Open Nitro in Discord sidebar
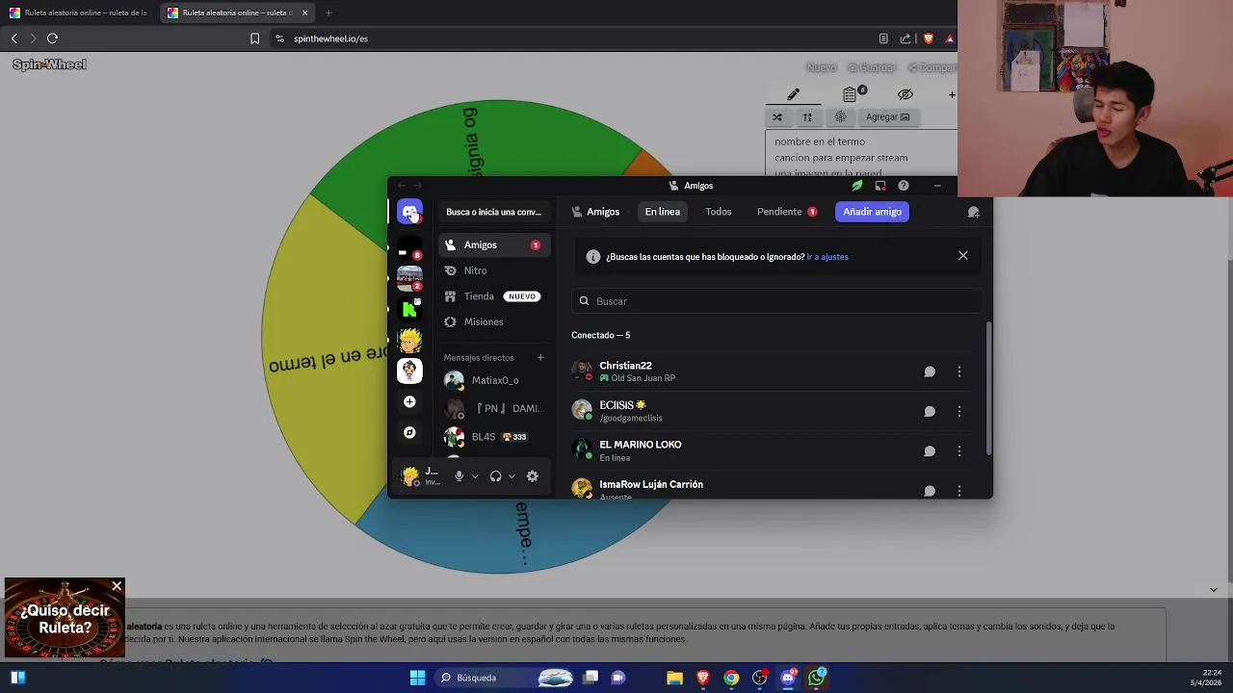This screenshot has height=693, width=1233. click(494, 270)
